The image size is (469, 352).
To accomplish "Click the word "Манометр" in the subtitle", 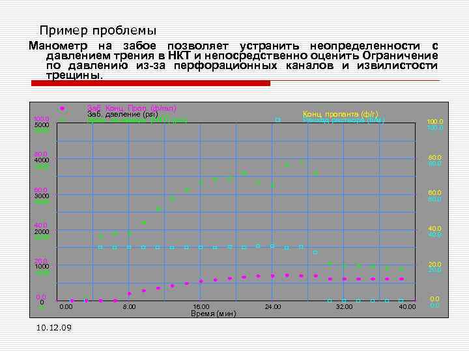I will coord(59,46).
